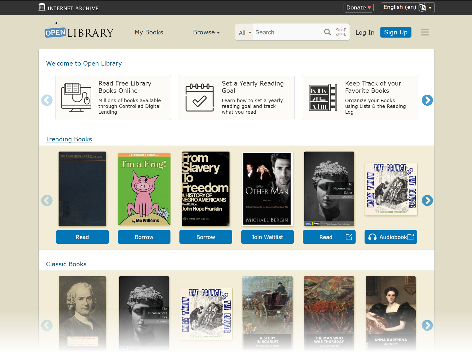Click into the Search text field
472x352 pixels.
click(x=287, y=32)
